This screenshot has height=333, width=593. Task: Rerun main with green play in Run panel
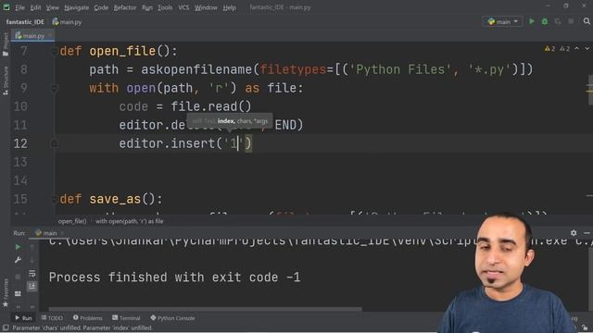[18, 247]
